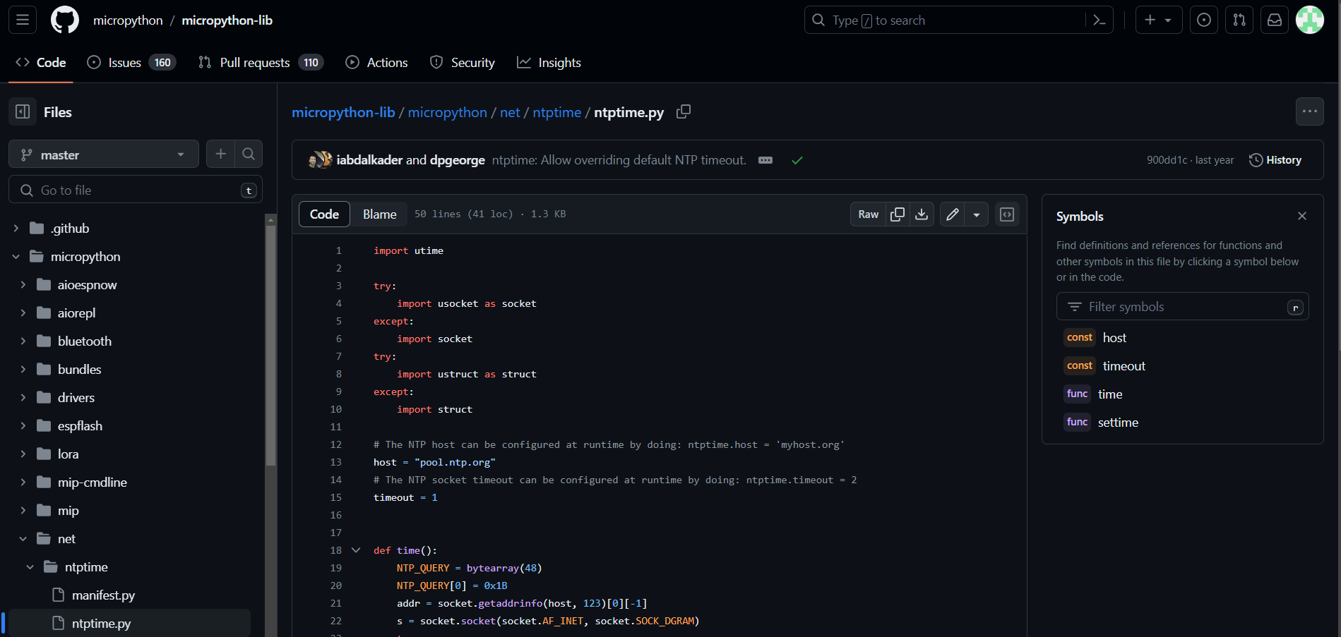Go to the Actions tab
1341x637 pixels.
click(x=376, y=63)
